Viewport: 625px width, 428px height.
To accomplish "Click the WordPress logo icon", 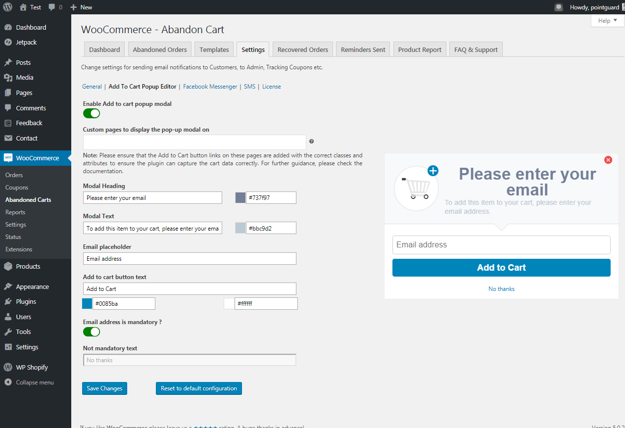I will (x=8, y=7).
